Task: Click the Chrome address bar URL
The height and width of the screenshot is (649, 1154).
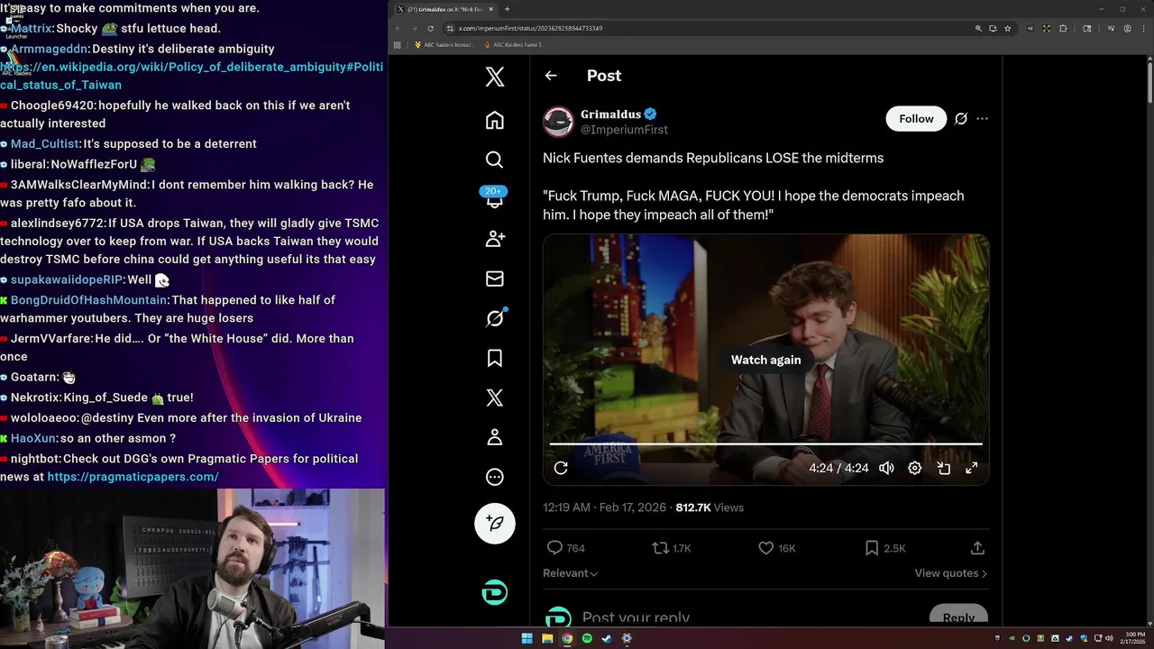Action: click(x=530, y=29)
